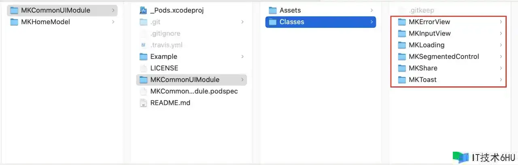
Task: Click the Example folder icon
Action: pyautogui.click(x=143, y=57)
